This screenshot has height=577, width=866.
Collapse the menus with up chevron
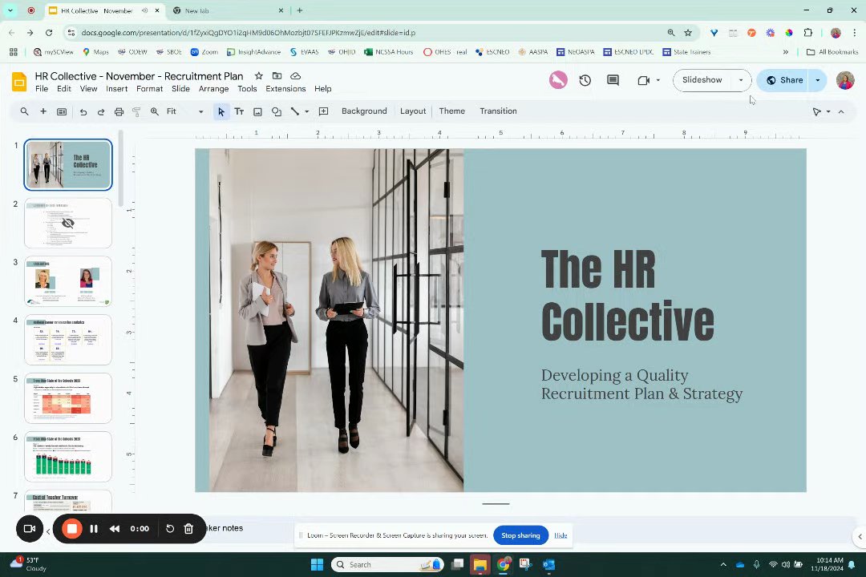coord(841,111)
